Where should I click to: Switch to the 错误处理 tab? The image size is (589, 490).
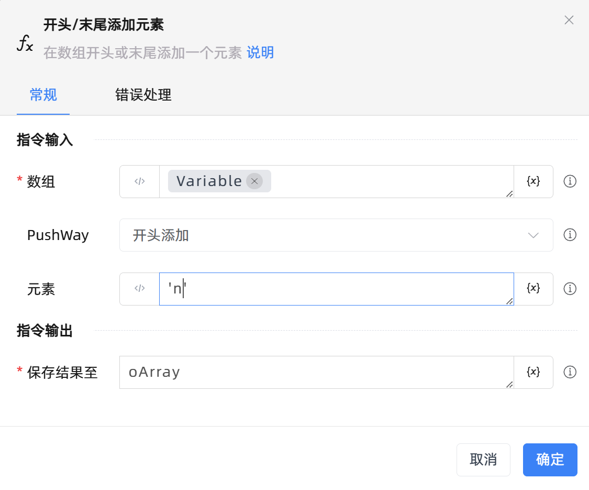(142, 95)
